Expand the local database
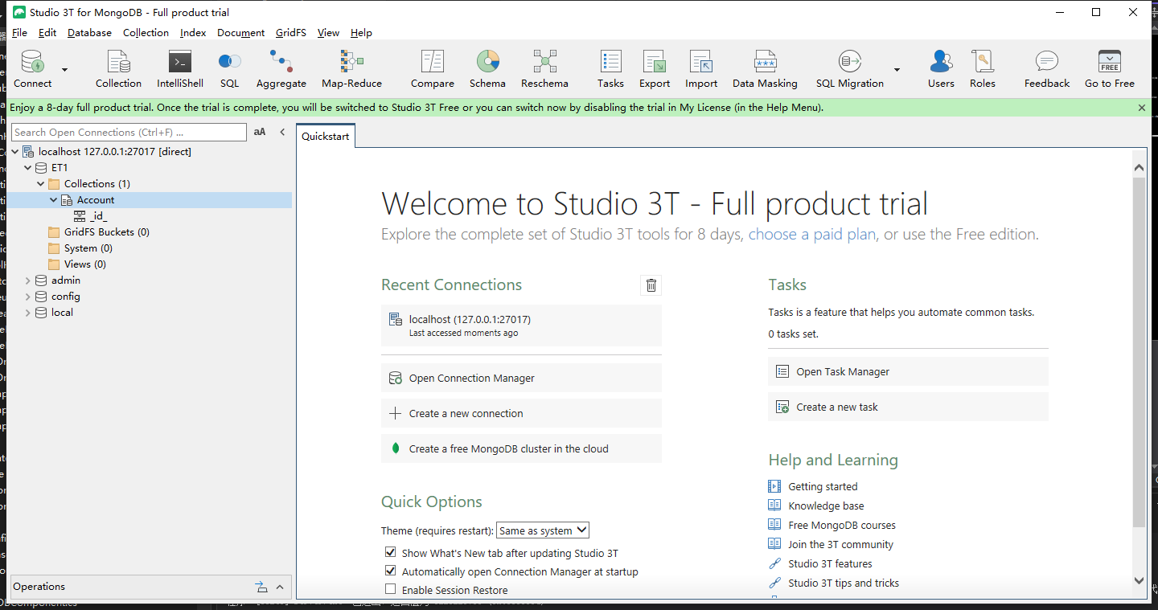 coord(28,313)
